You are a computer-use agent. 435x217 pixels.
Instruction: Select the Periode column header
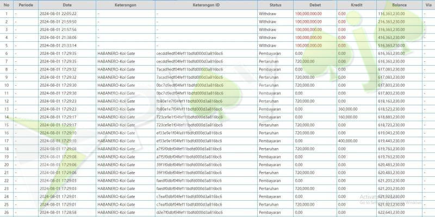tap(26, 4)
